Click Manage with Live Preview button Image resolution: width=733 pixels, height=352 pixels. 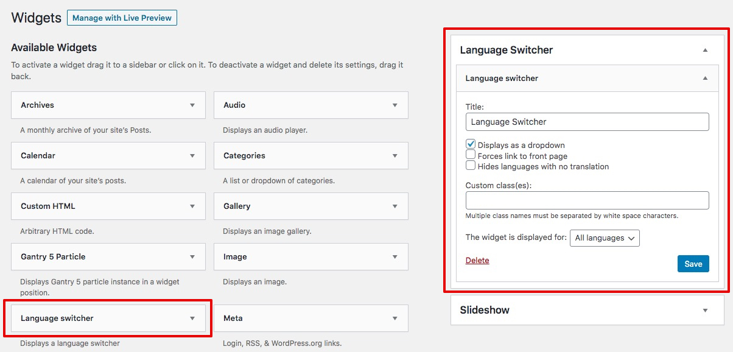122,18
